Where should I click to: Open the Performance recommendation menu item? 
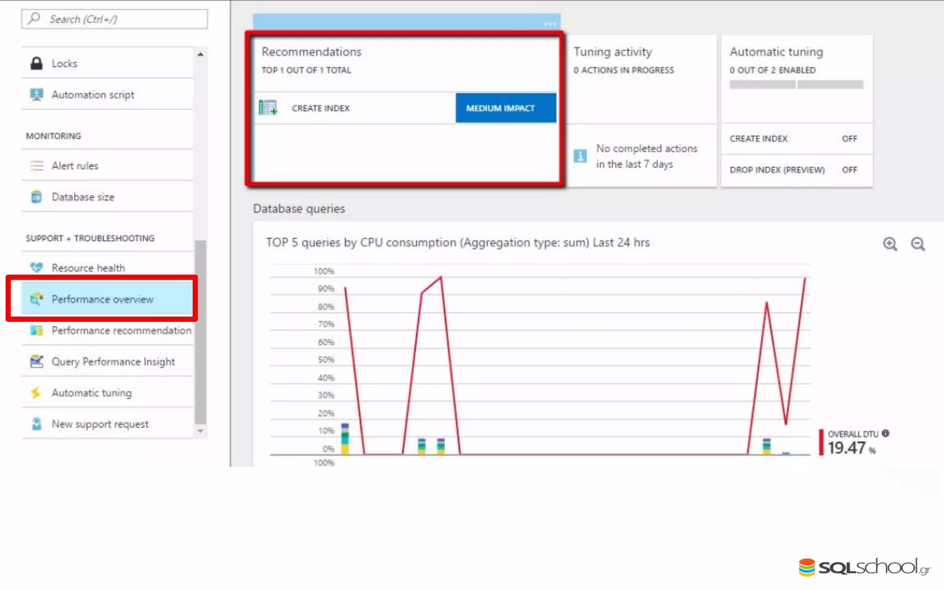click(x=121, y=330)
